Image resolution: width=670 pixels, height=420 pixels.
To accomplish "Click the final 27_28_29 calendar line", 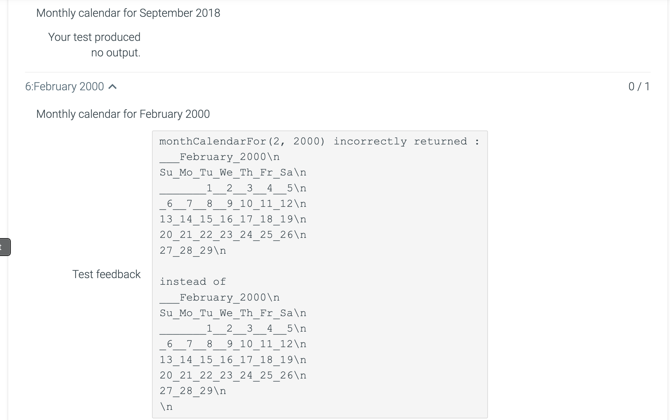I will pyautogui.click(x=192, y=391).
